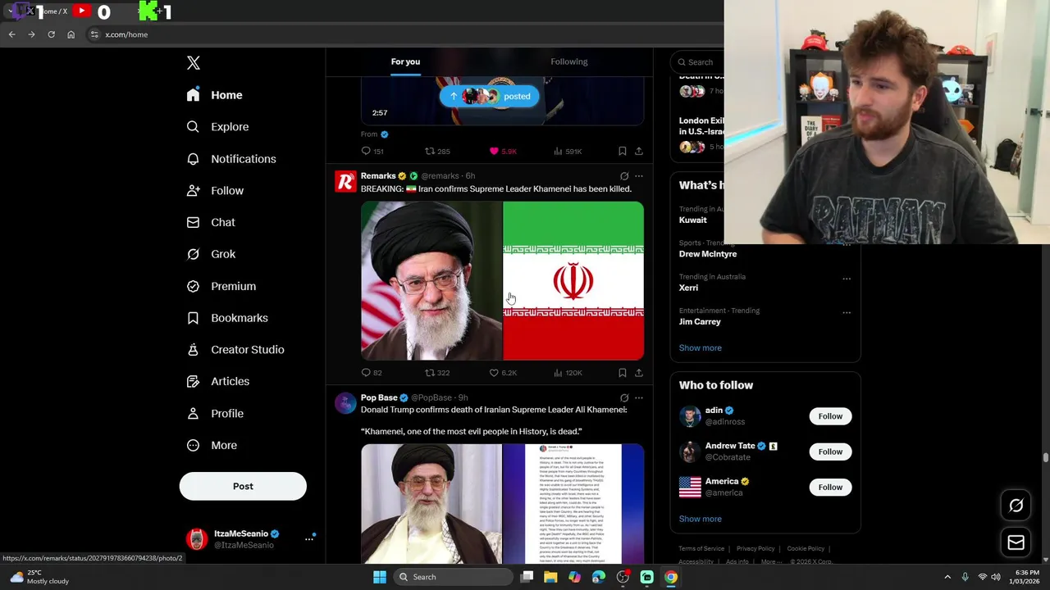Share the Remarks post
1050x590 pixels.
click(639, 373)
